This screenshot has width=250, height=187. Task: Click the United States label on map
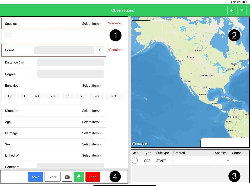(207, 76)
